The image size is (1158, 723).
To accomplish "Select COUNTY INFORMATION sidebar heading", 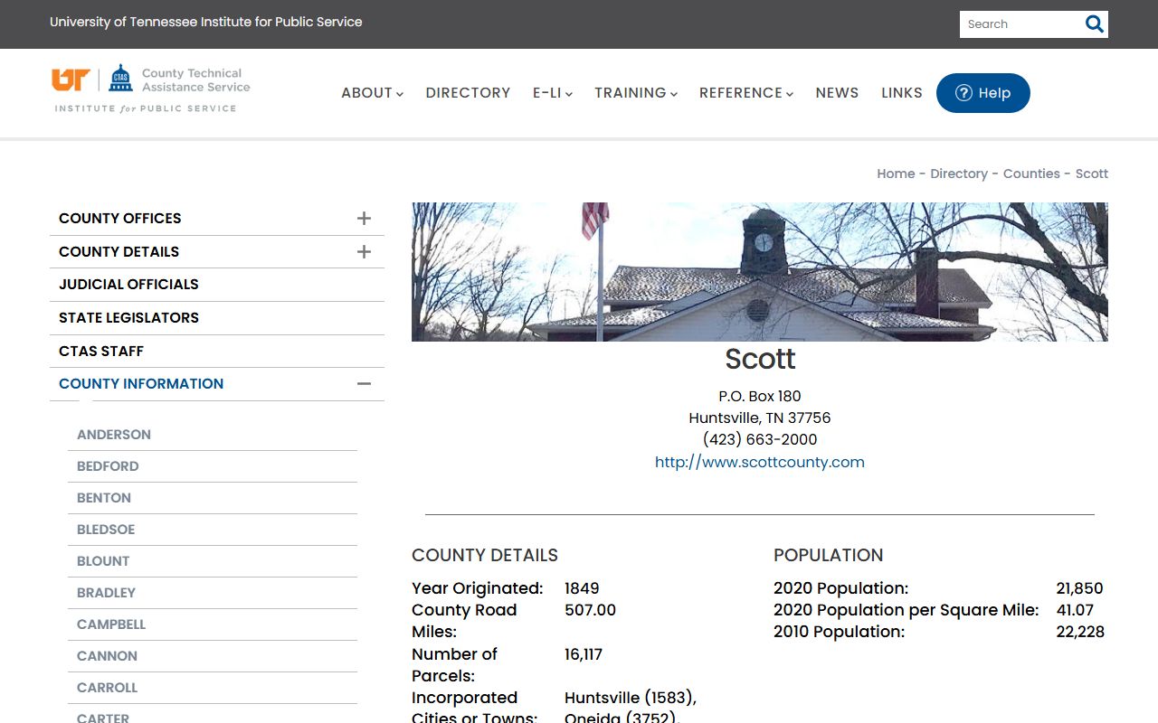I will 141,384.
